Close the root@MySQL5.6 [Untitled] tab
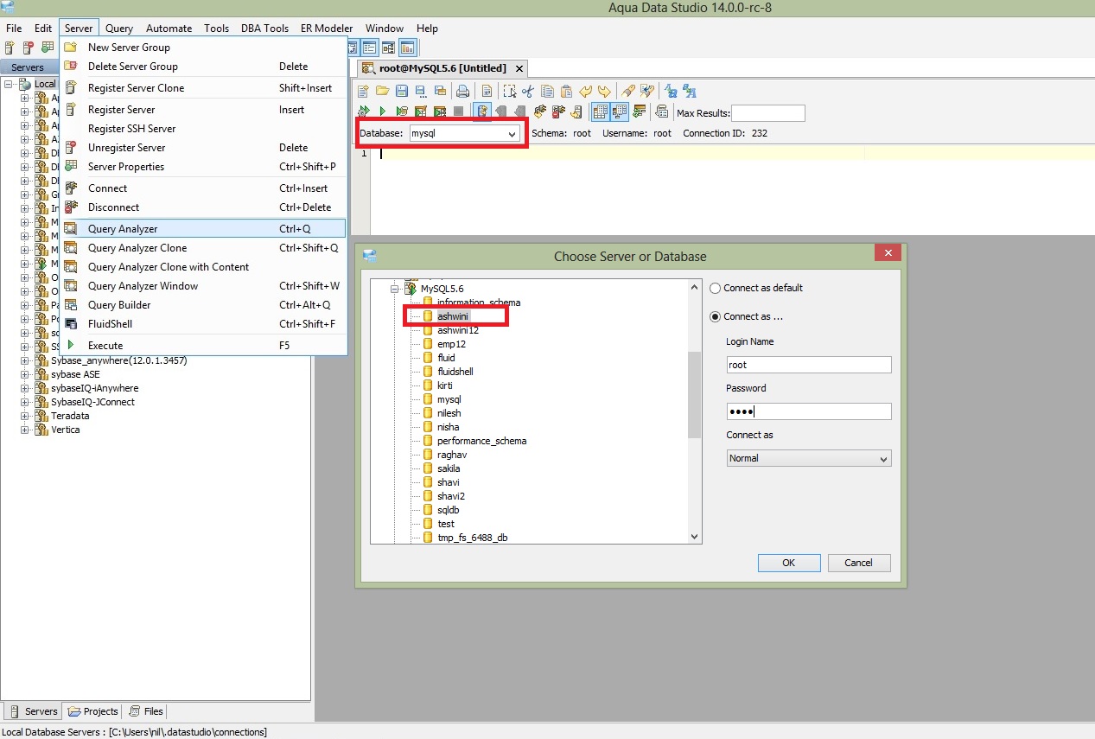Viewport: 1095px width, 739px height. [x=519, y=68]
